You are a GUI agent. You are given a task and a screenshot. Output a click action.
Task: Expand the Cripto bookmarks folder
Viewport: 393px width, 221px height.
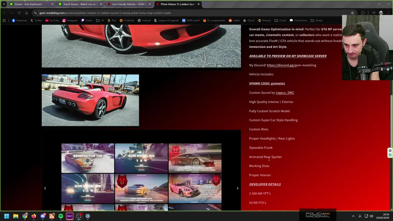(x=281, y=21)
